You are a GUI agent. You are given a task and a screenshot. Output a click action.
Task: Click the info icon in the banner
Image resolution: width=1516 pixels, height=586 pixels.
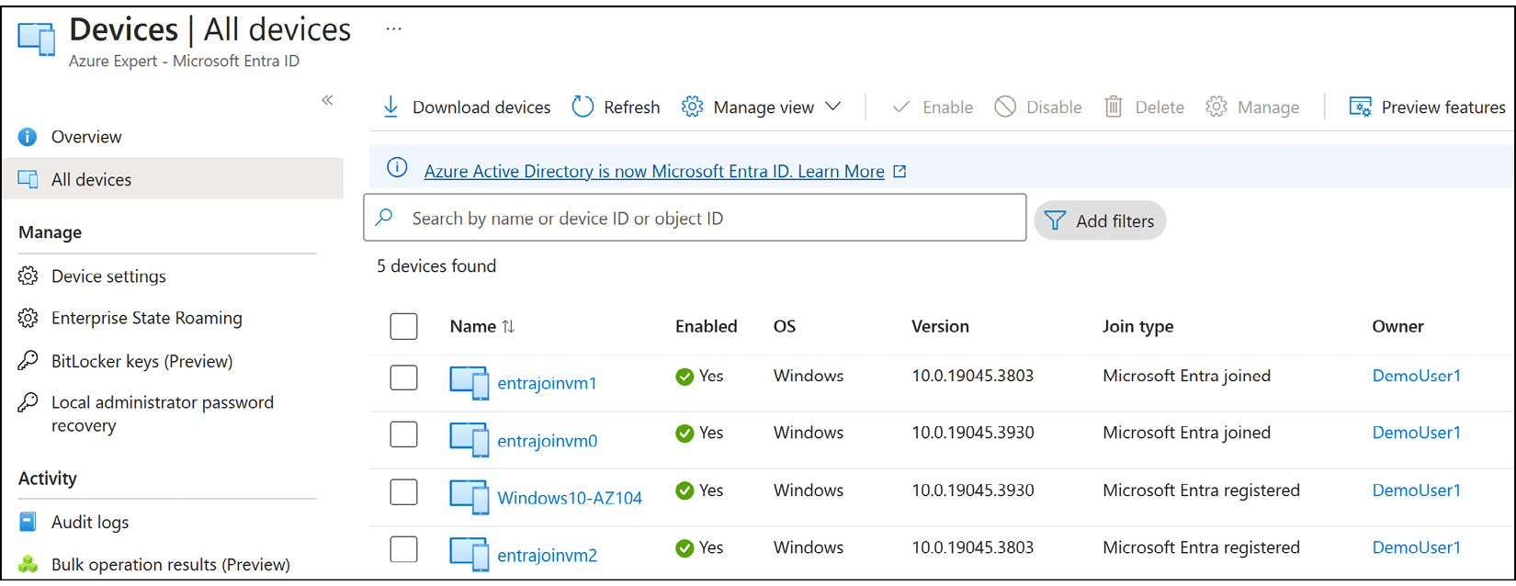tap(397, 167)
